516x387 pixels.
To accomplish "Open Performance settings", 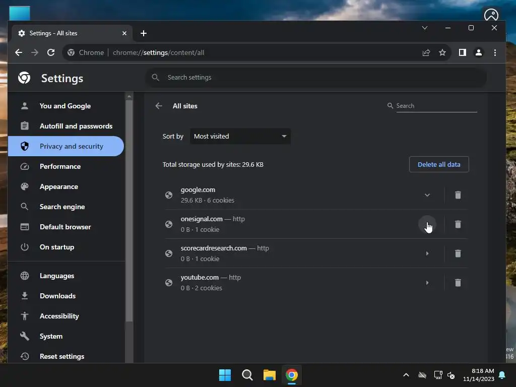I will click(60, 166).
